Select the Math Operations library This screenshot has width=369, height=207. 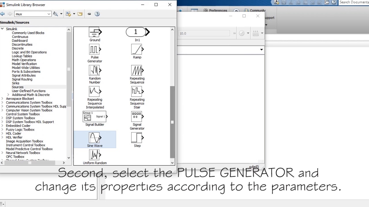pyautogui.click(x=24, y=60)
